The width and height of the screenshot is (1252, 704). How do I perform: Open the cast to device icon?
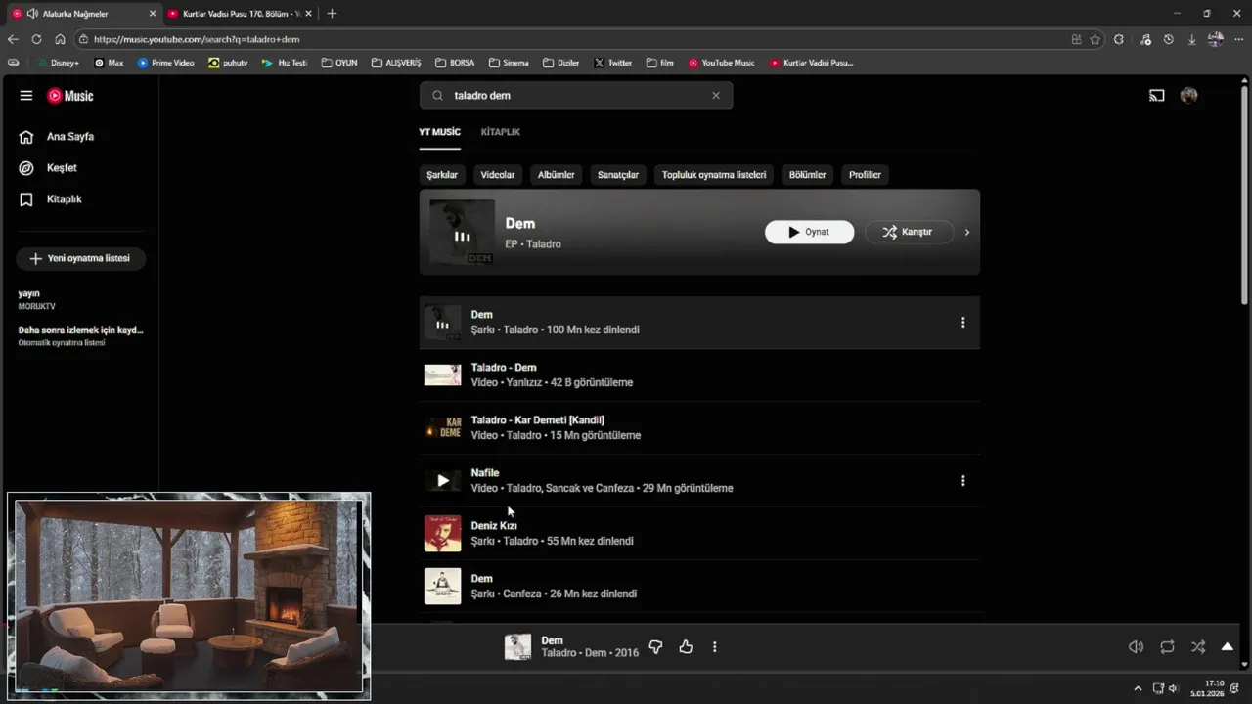click(1156, 96)
